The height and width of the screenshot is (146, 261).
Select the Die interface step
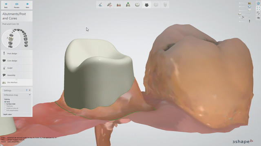pyautogui.click(x=17, y=82)
